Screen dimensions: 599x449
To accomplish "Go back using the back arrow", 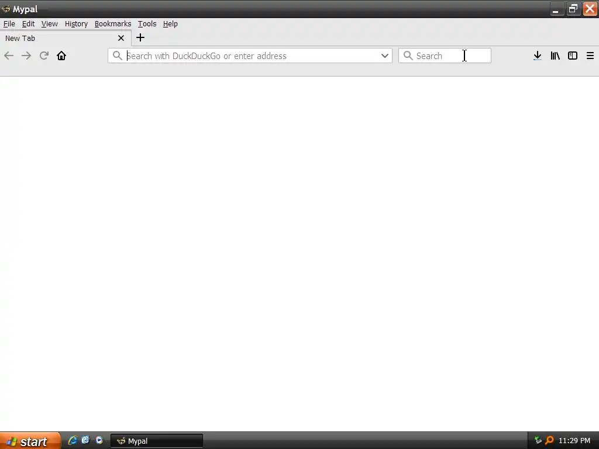I will 8,56.
